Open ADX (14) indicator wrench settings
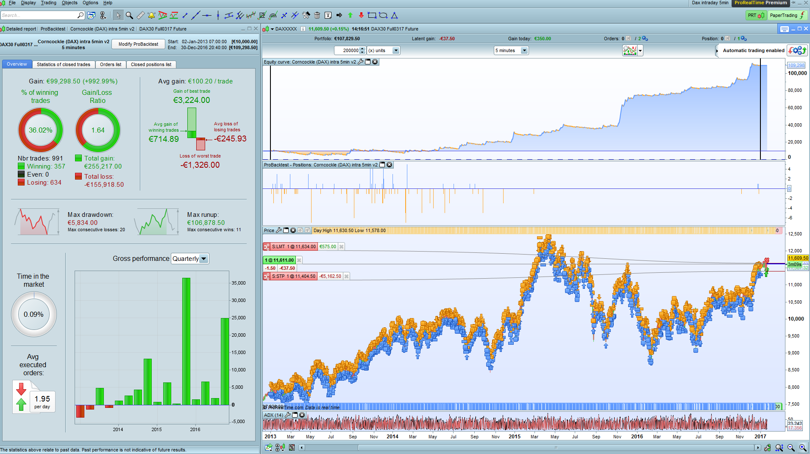This screenshot has width=810, height=454. pos(288,415)
